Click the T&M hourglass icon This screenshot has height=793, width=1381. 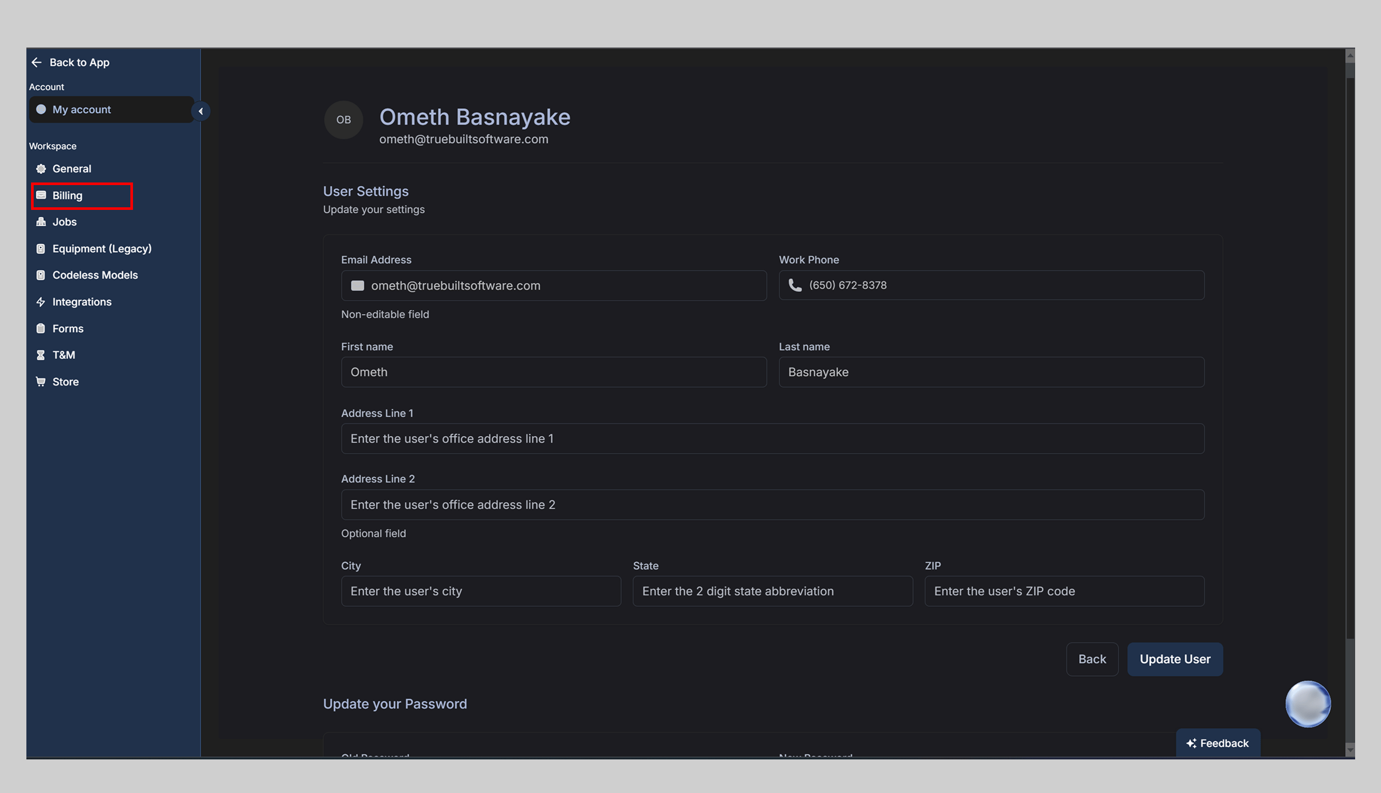[x=41, y=355]
